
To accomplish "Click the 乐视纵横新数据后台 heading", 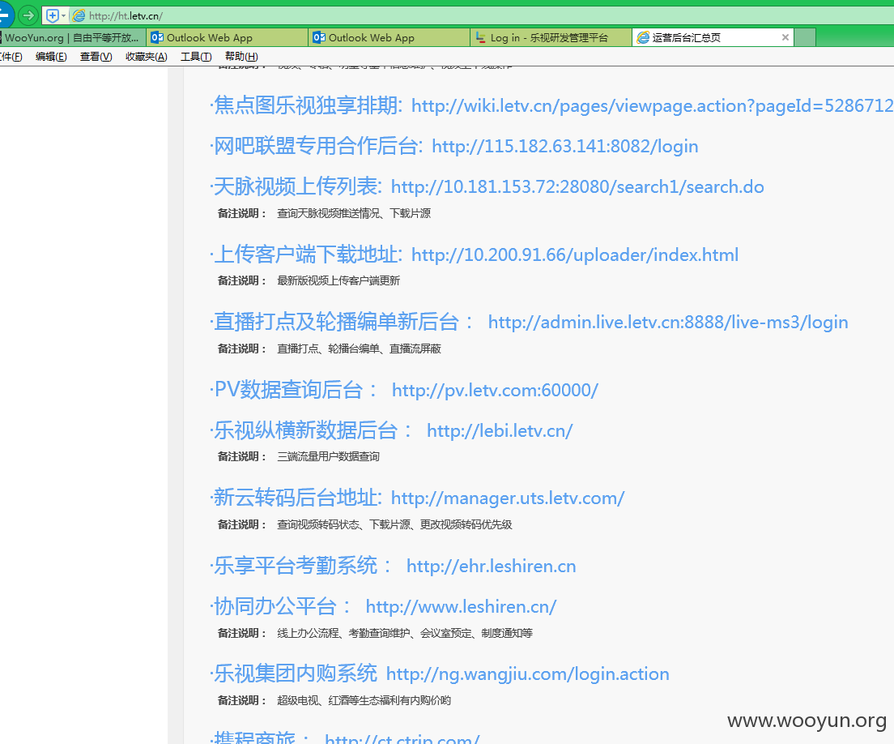I will click(x=311, y=430).
